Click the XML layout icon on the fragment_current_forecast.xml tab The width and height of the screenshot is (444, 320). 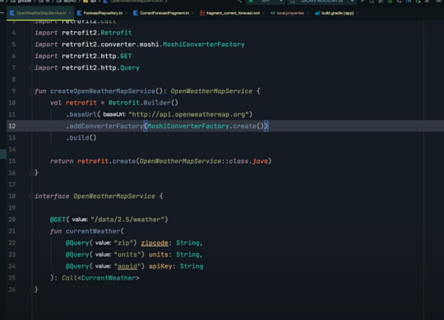202,13
